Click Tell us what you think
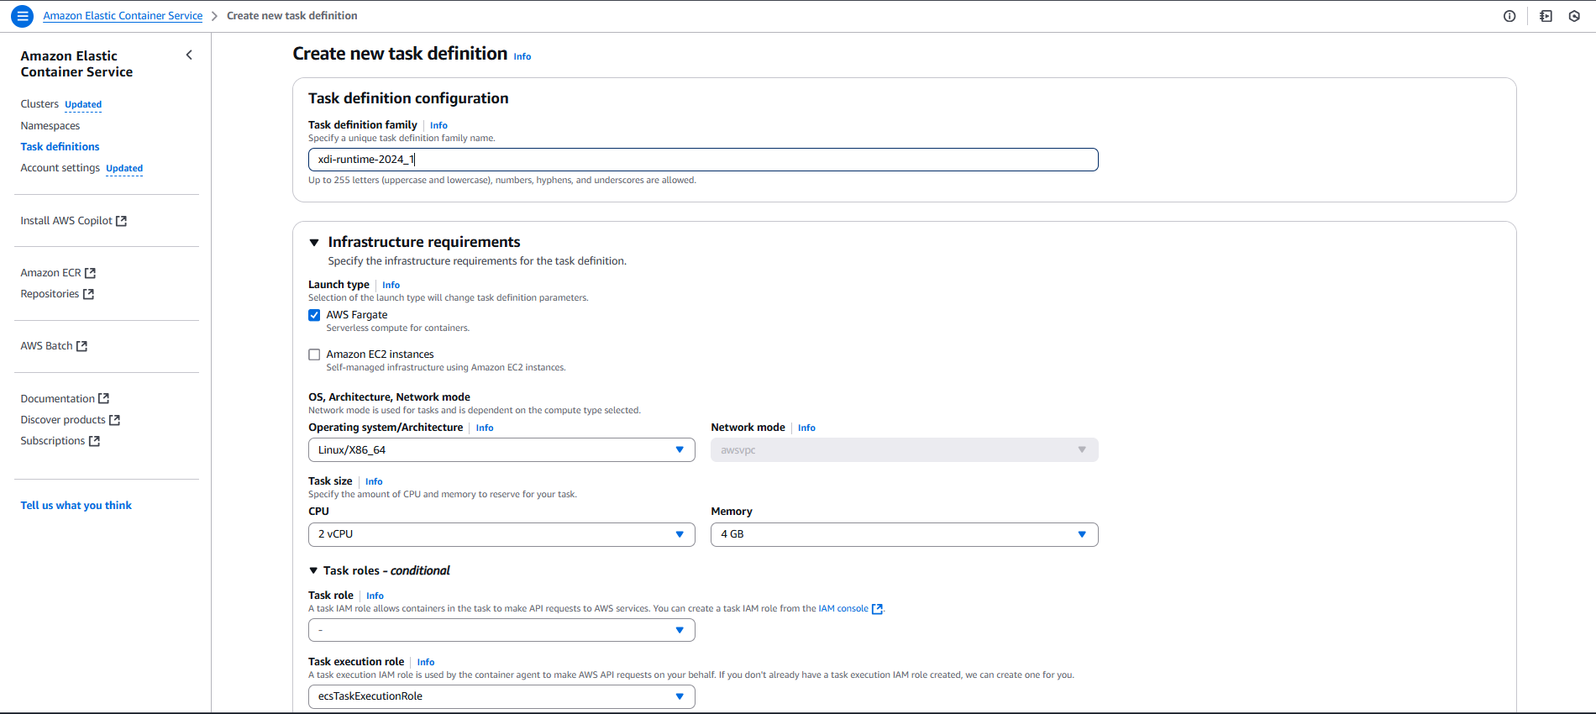 click(76, 506)
